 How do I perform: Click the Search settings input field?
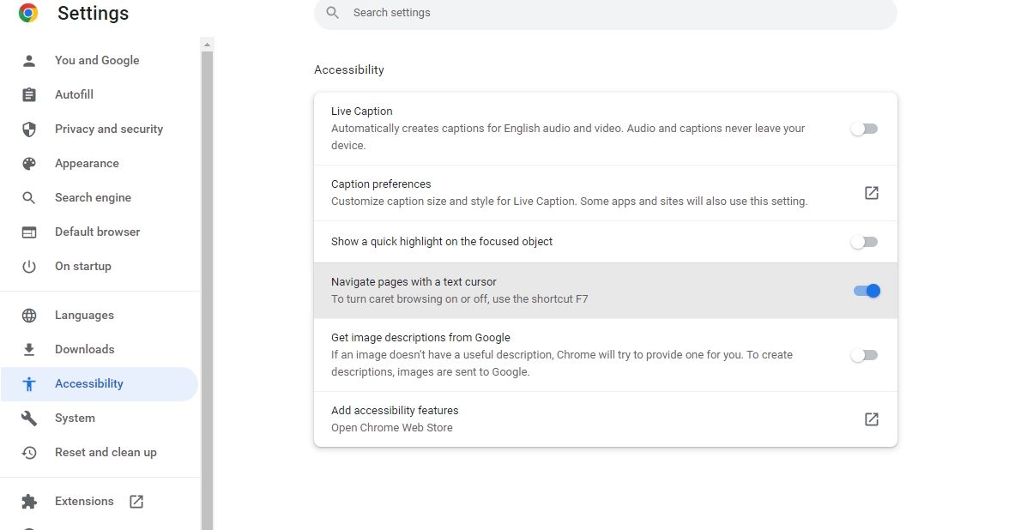pyautogui.click(x=605, y=13)
